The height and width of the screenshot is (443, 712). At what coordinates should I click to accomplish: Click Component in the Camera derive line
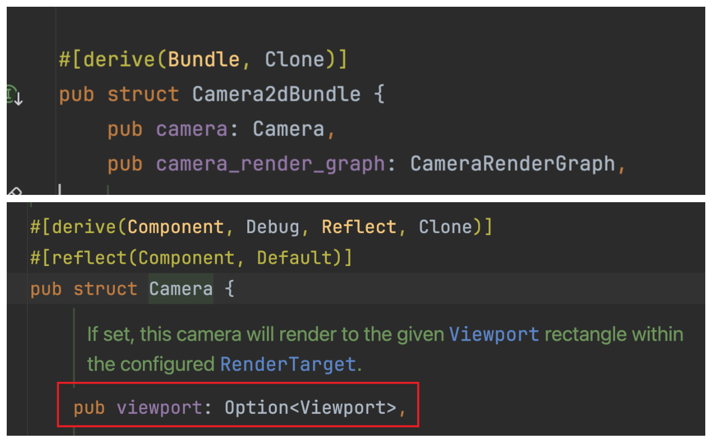point(175,227)
